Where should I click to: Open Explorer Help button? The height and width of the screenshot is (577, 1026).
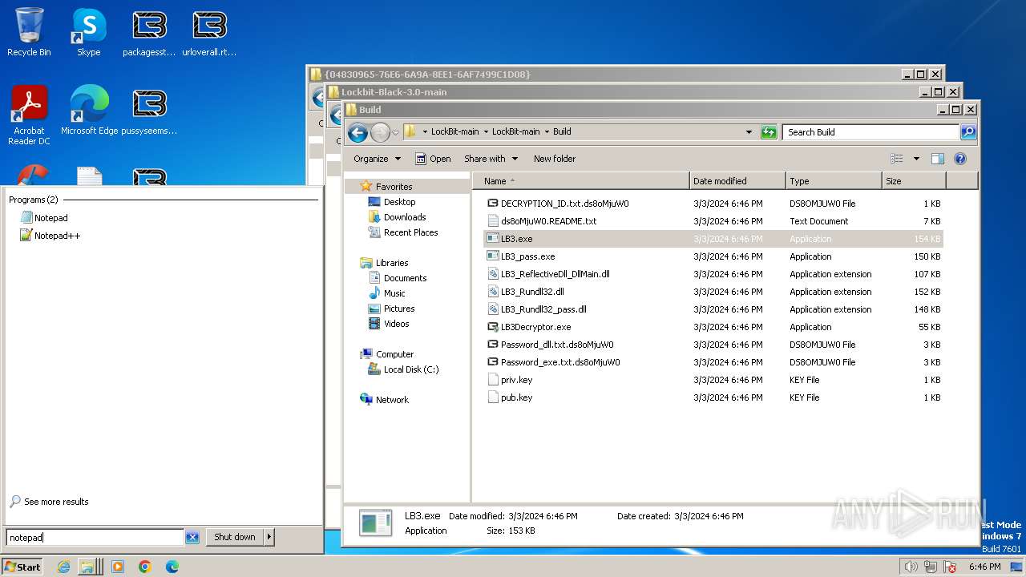tap(960, 159)
